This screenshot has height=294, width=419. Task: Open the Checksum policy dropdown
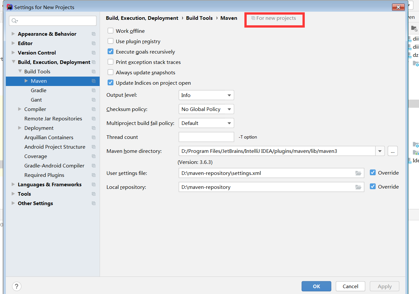point(206,109)
